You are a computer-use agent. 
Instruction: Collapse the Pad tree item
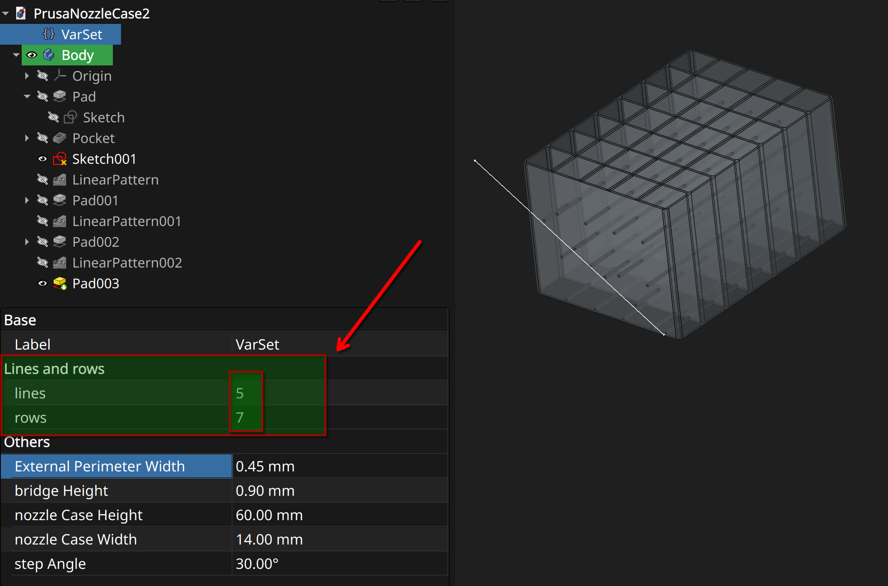[27, 97]
